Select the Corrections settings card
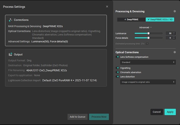Viewport: 180px width, 125px height. 56,30
